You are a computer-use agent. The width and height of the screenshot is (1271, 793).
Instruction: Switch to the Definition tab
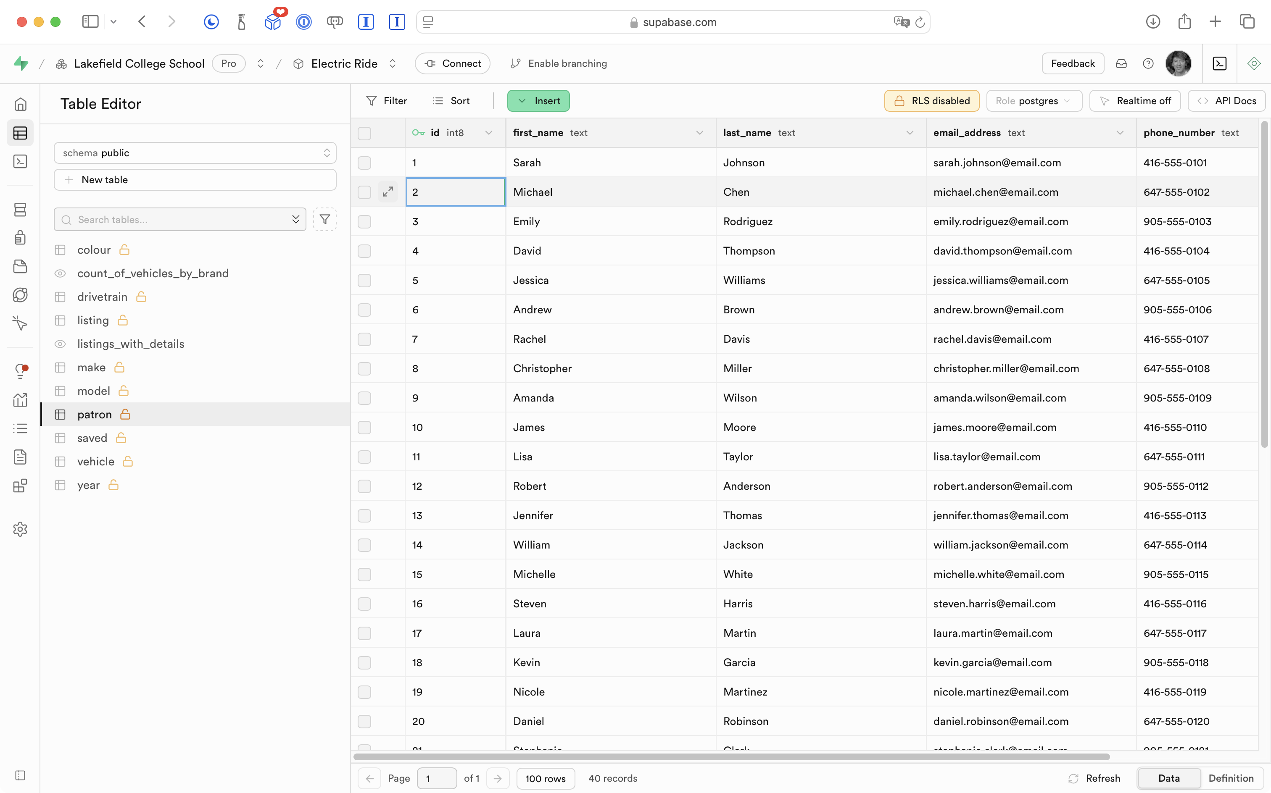coord(1231,778)
